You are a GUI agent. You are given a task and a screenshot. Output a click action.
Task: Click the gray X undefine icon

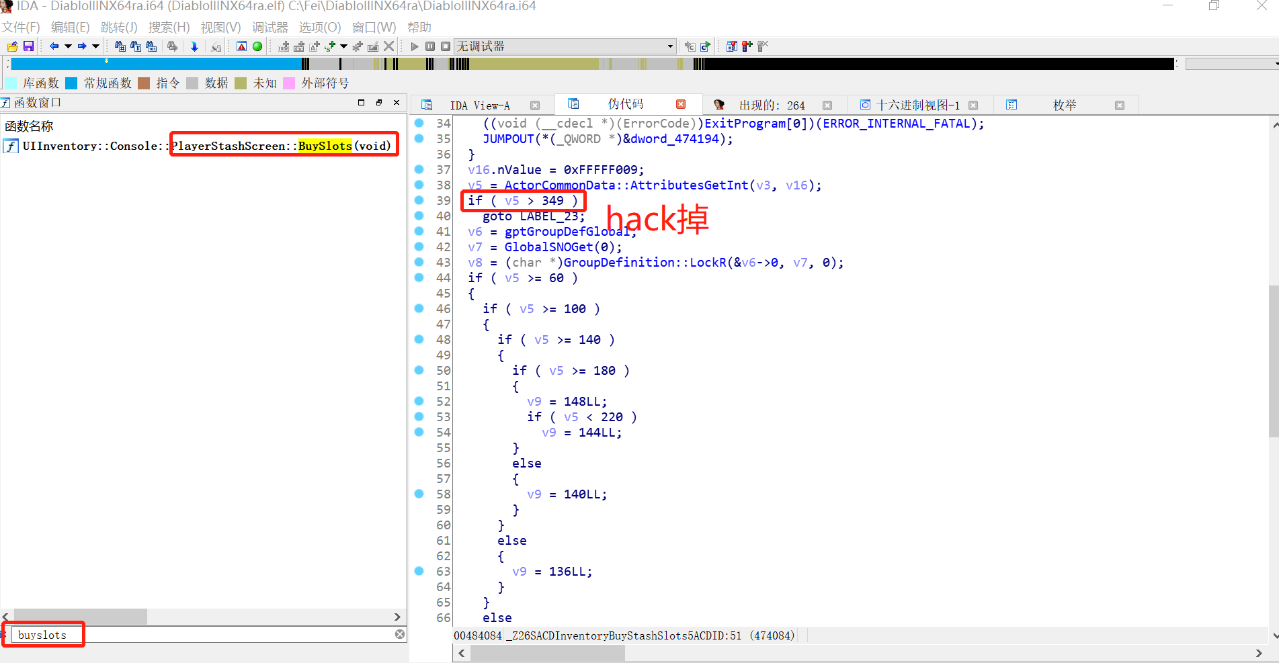[388, 46]
